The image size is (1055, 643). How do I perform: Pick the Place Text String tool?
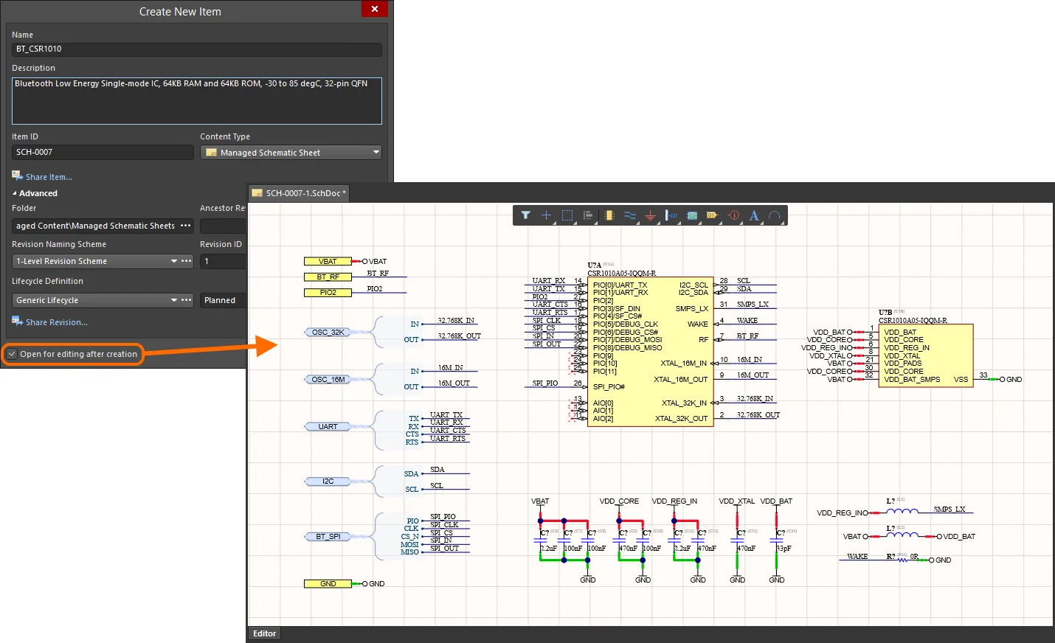pos(753,215)
